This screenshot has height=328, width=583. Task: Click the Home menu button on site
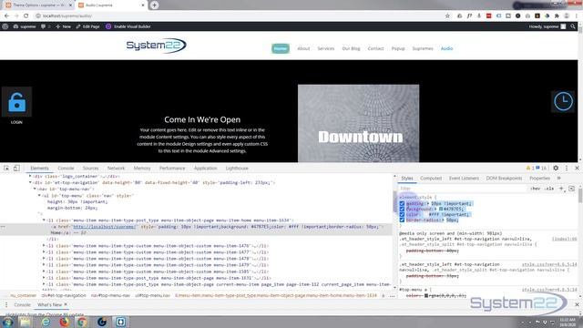tap(281, 48)
